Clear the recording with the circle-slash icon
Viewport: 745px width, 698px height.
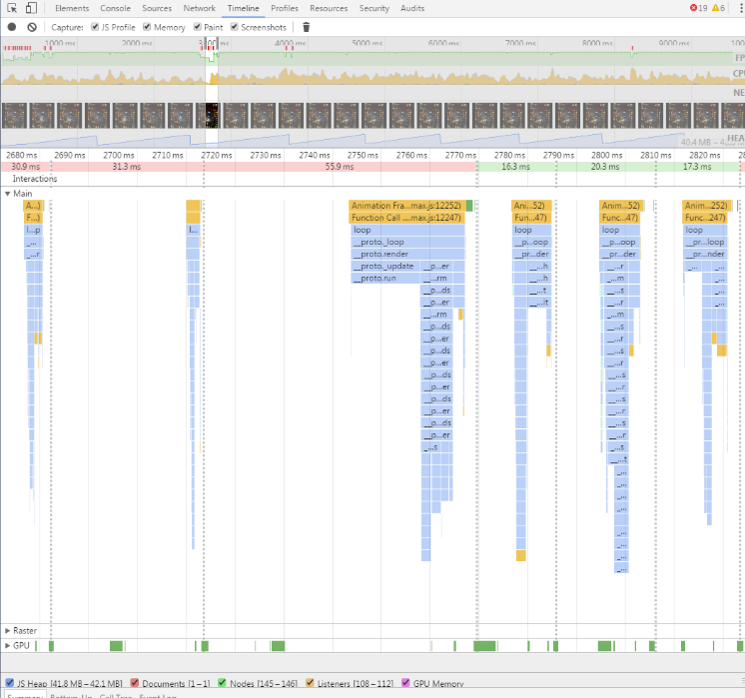(32, 27)
